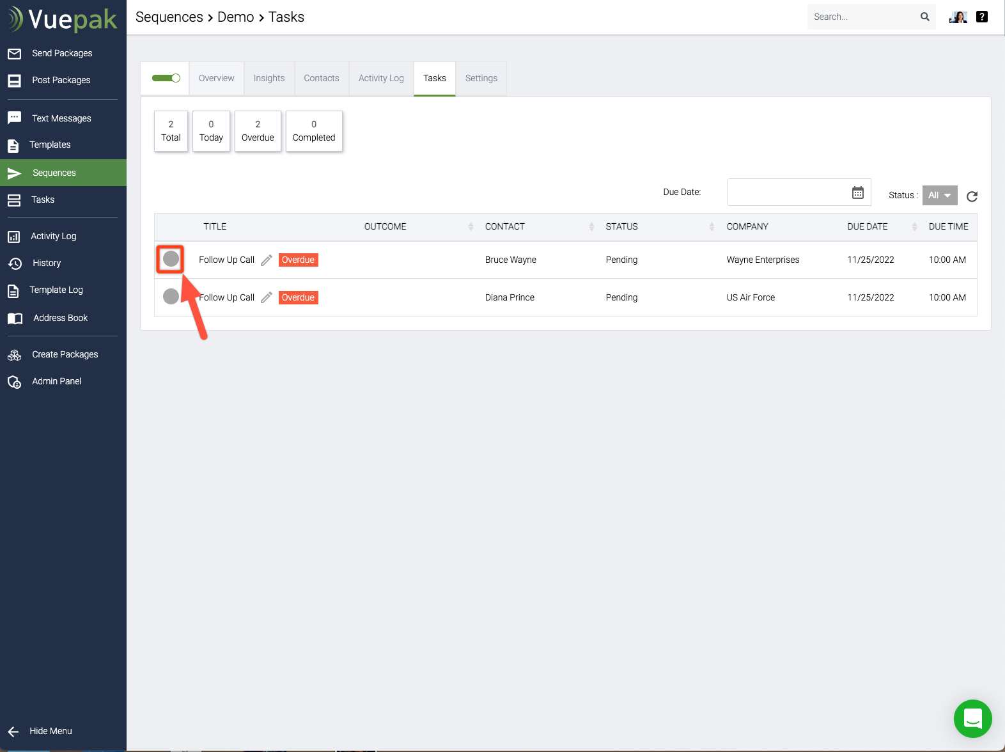Viewport: 1005px width, 752px height.
Task: Mark Diana Prince task as complete
Action: pyautogui.click(x=171, y=297)
